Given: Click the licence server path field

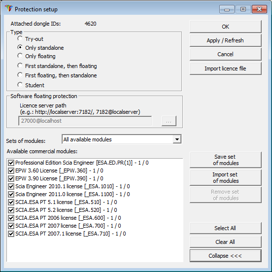Looking at the screenshot, I should click(x=85, y=121).
